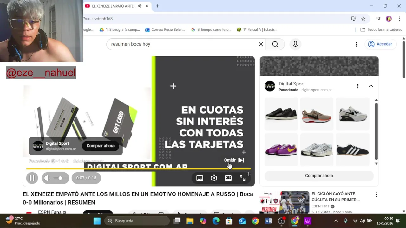Image resolution: width=406 pixels, height=228 pixels.
Task: Open Chrome media controls icon
Action: point(378,19)
